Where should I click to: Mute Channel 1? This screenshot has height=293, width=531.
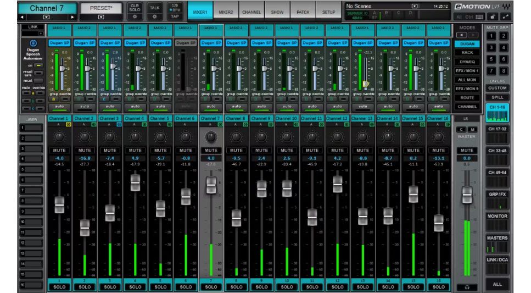59,150
